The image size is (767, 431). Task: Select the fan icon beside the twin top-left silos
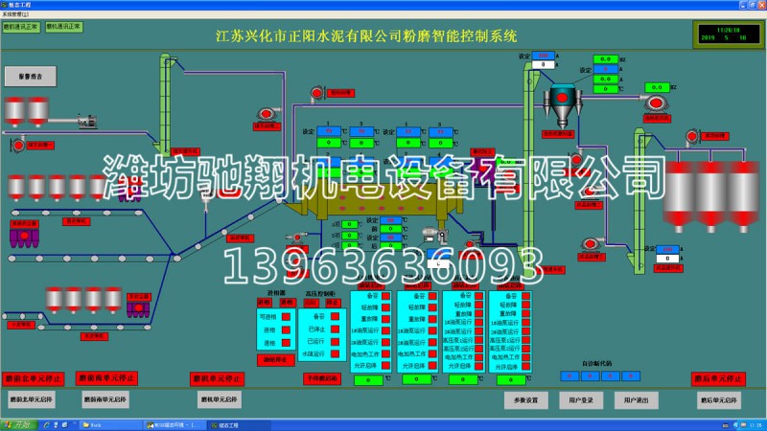click(18, 146)
